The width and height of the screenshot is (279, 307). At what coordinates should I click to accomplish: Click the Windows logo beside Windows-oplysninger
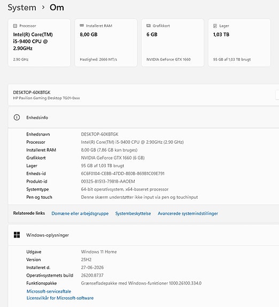point(17,235)
